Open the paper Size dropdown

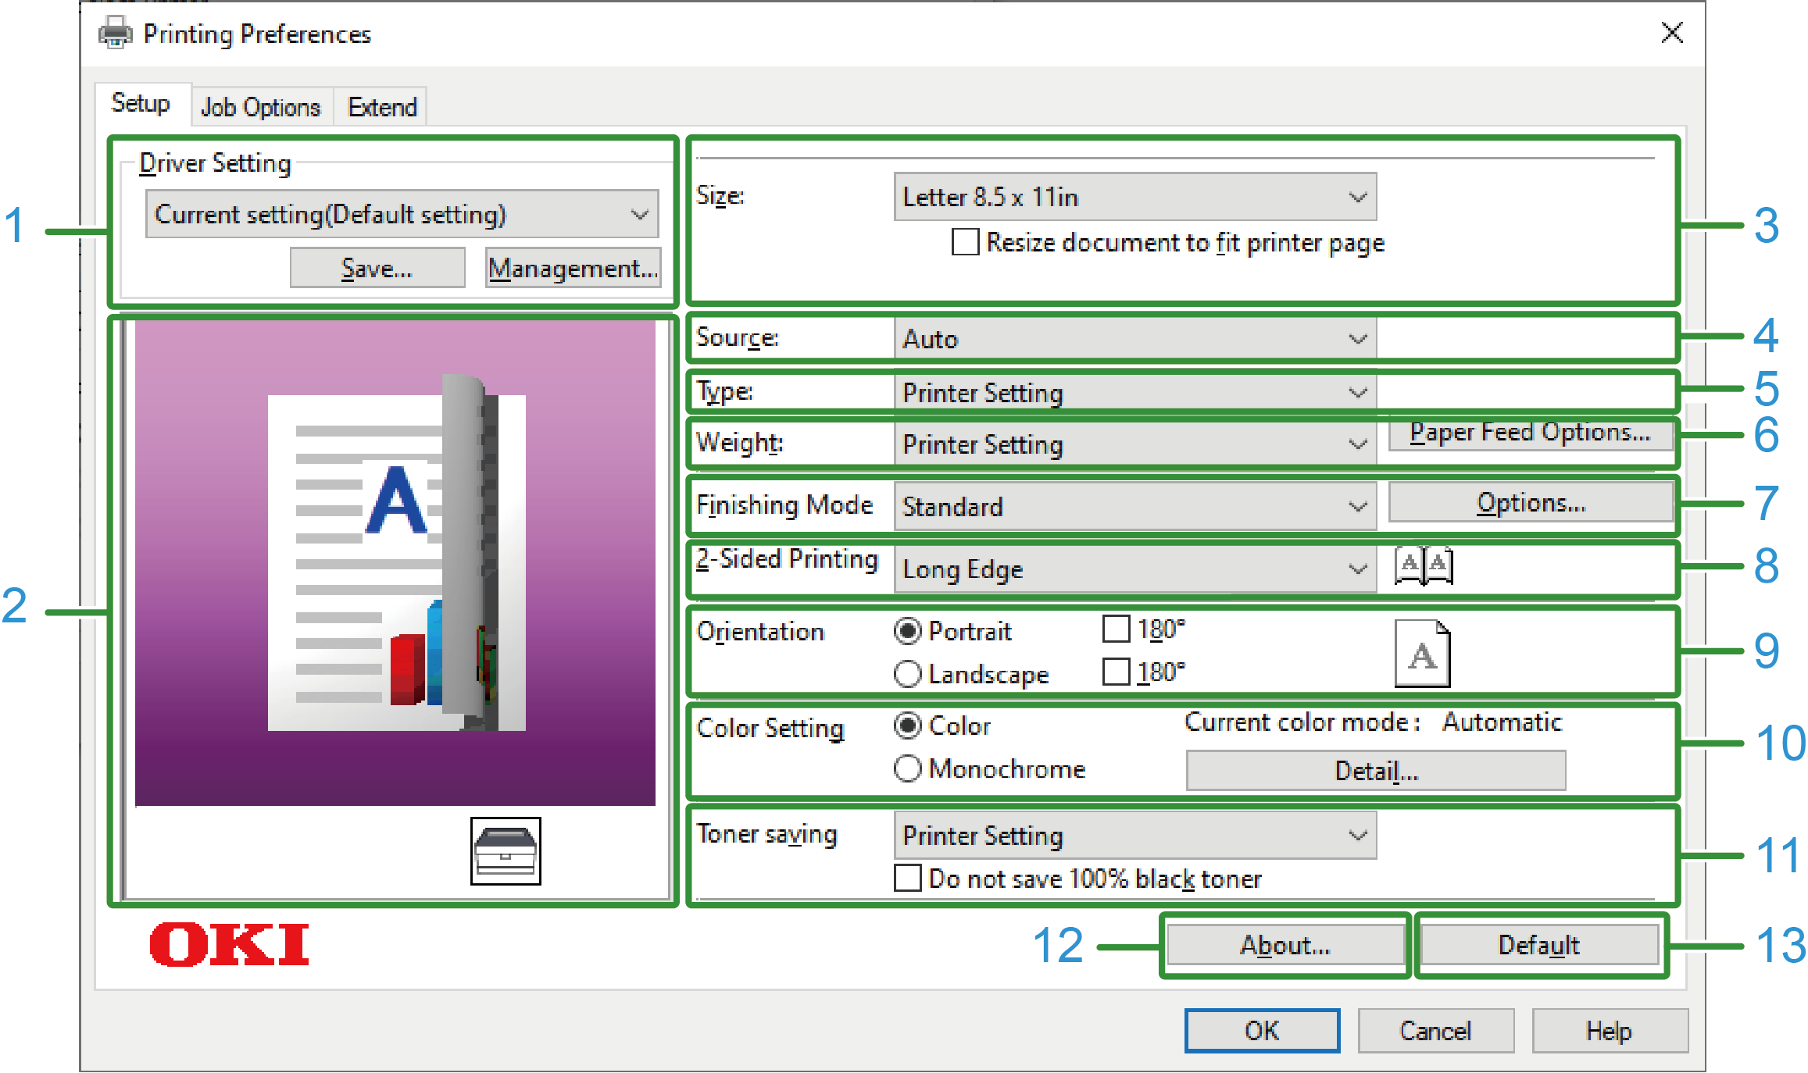click(1134, 197)
